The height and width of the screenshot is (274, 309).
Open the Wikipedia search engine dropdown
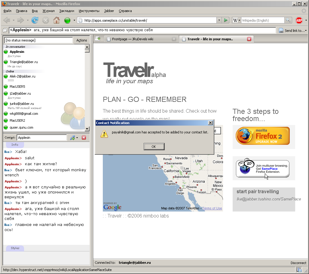pos(237,20)
